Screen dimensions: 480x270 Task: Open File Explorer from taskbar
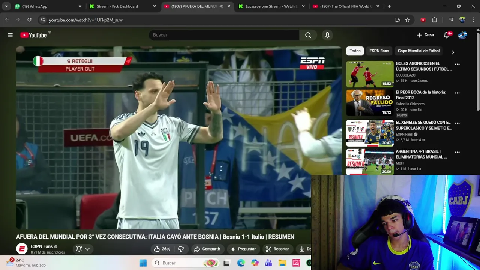coord(282,263)
